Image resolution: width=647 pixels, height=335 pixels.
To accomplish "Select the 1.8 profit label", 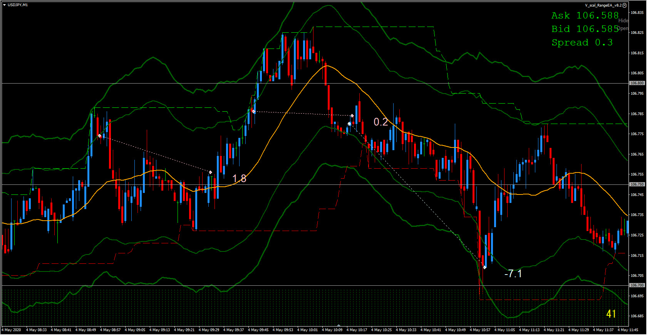I will click(239, 178).
